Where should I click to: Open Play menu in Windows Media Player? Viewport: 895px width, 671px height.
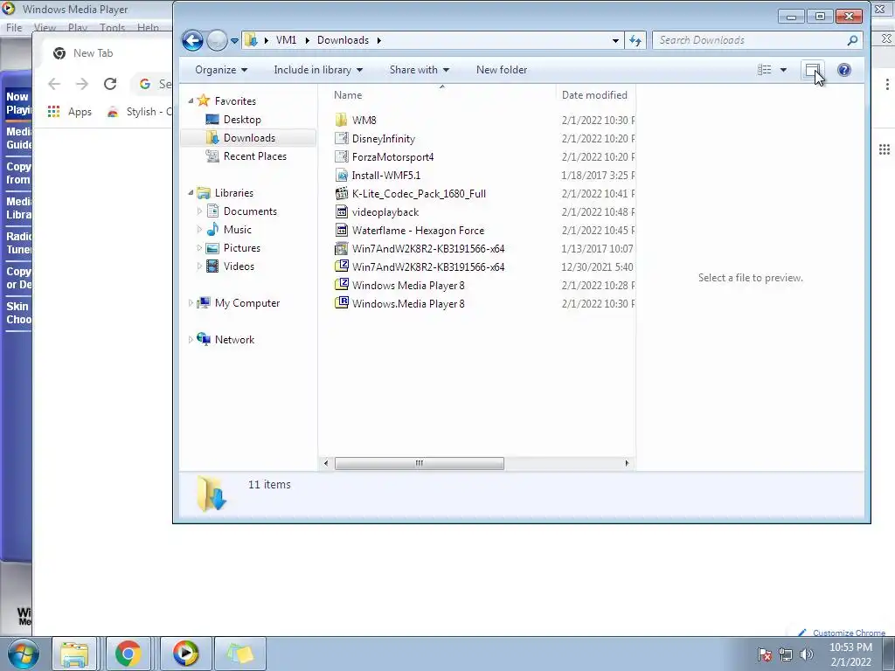coord(77,27)
